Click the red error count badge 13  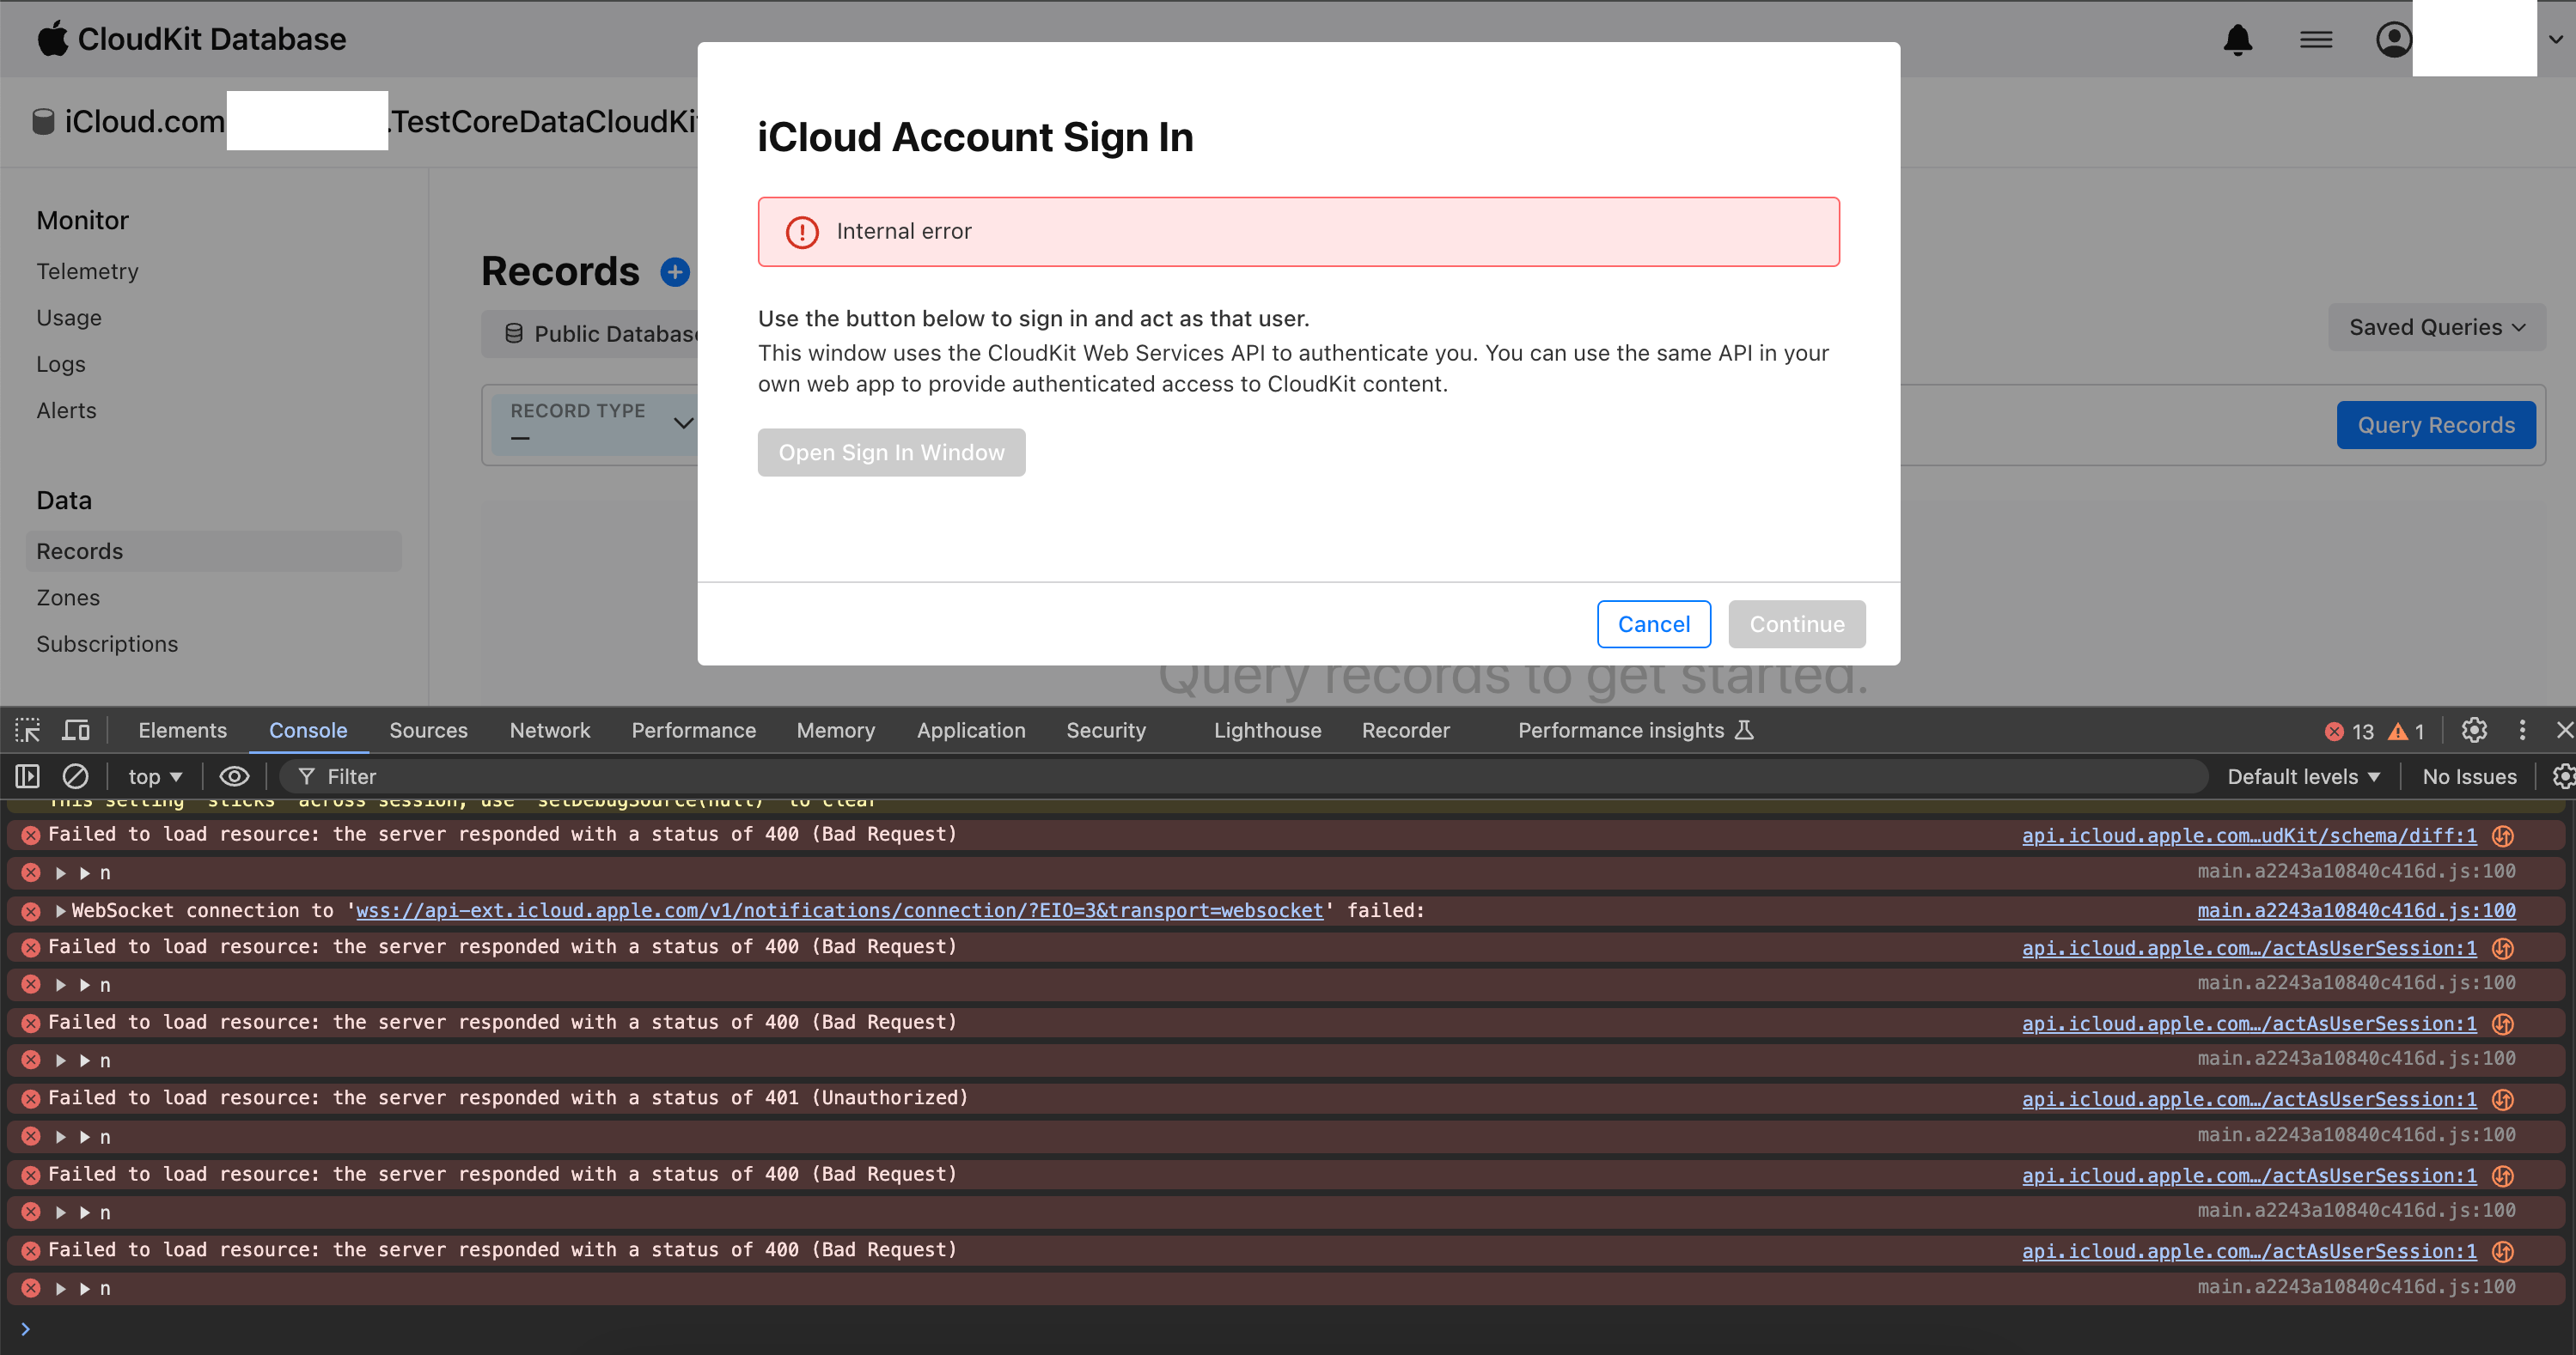coord(2349,732)
